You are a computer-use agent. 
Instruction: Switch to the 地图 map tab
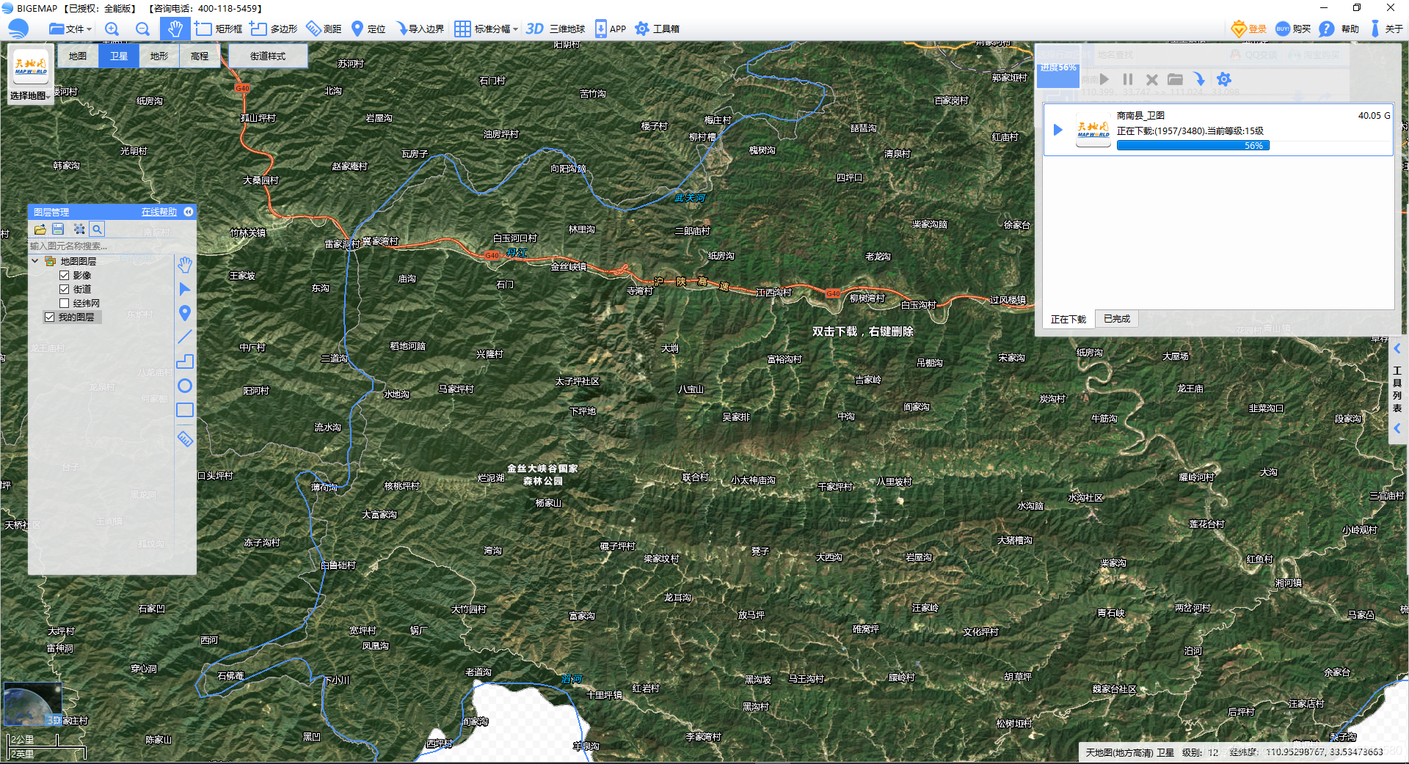pyautogui.click(x=78, y=56)
